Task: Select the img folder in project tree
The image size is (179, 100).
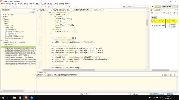Action: coord(7,21)
